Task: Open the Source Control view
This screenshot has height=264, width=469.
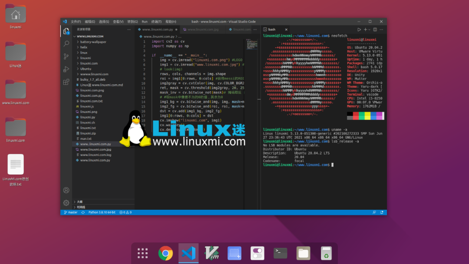Action: pos(66,56)
